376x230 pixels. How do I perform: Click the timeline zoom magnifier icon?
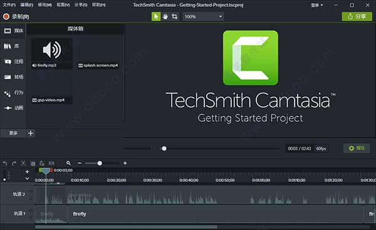(x=68, y=163)
